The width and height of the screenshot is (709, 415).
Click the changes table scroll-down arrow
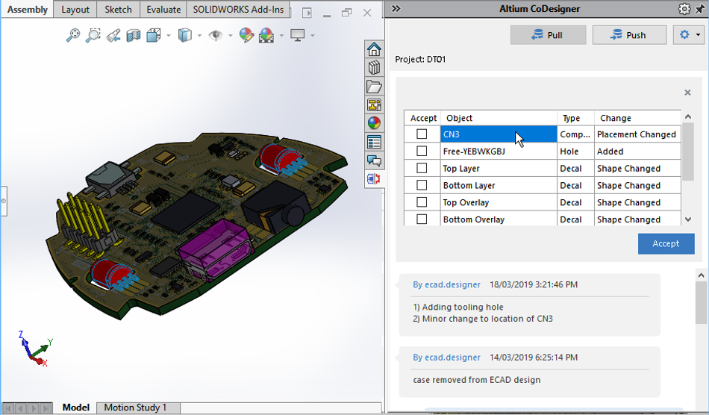[x=687, y=219]
